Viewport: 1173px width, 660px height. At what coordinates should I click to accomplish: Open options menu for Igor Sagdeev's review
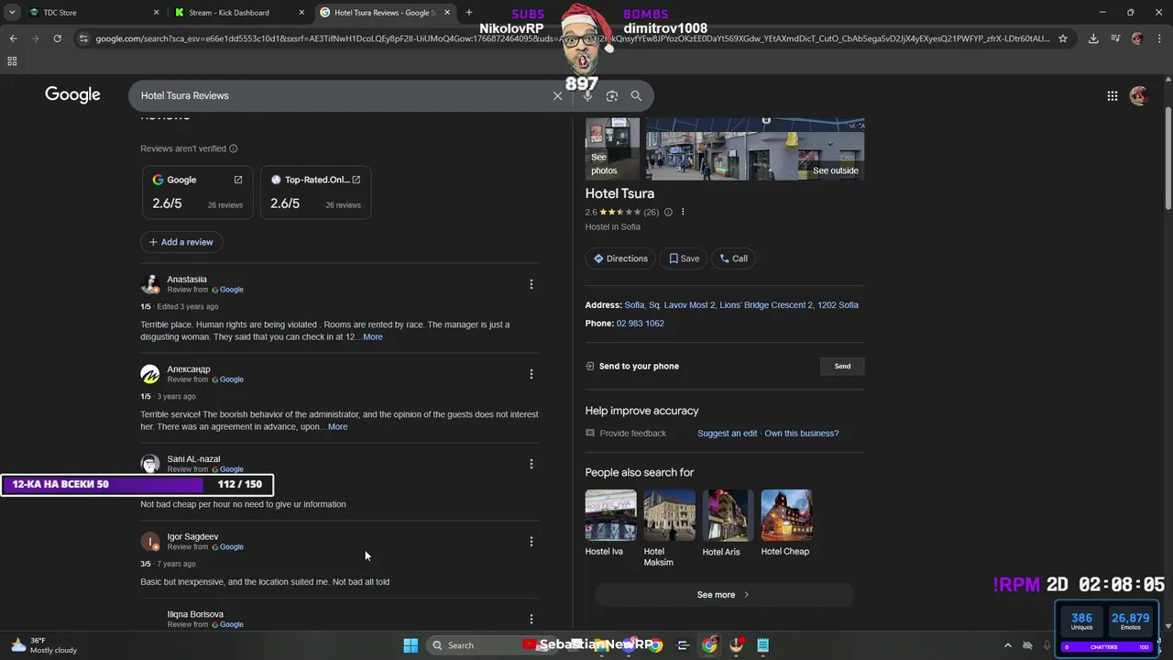531,542
